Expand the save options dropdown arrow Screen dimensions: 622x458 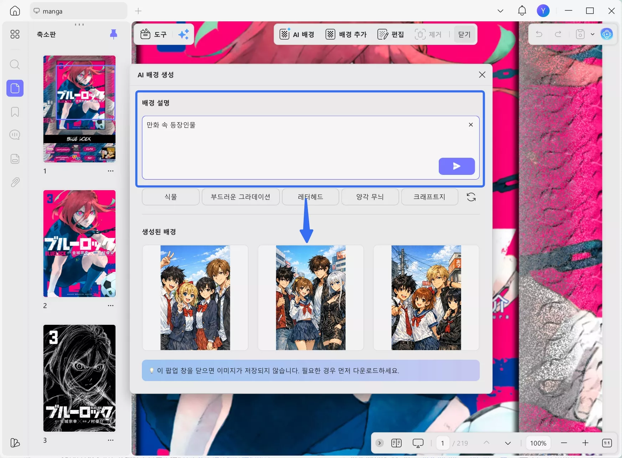(592, 34)
